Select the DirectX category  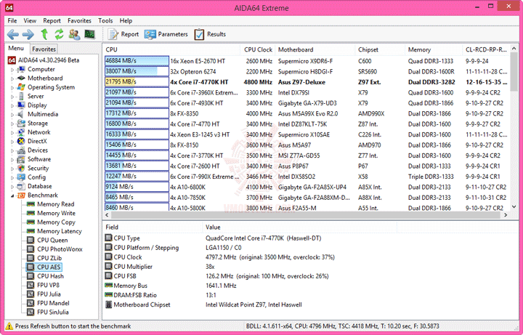(37, 141)
